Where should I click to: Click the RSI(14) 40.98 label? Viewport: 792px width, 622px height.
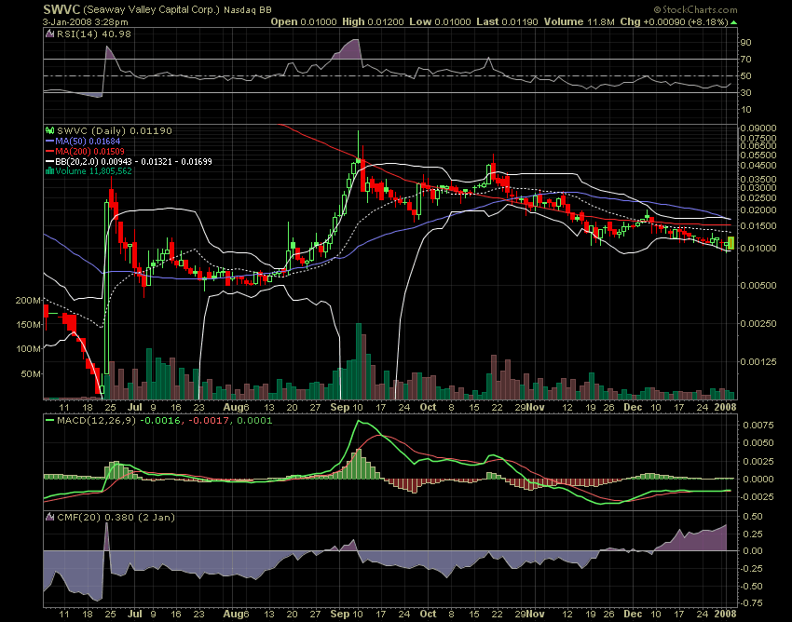pos(94,34)
